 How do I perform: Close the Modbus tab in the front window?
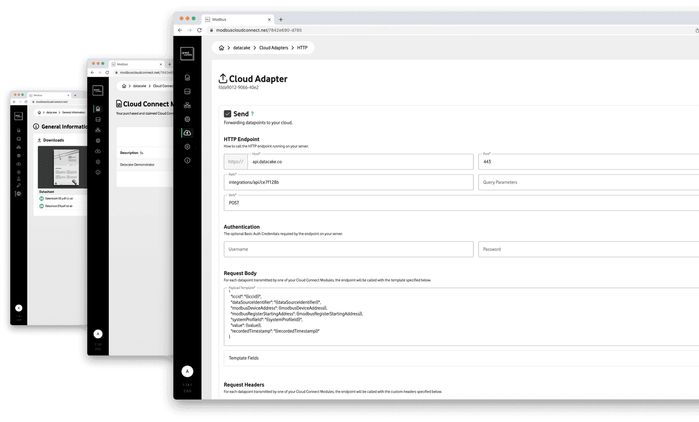click(x=269, y=20)
